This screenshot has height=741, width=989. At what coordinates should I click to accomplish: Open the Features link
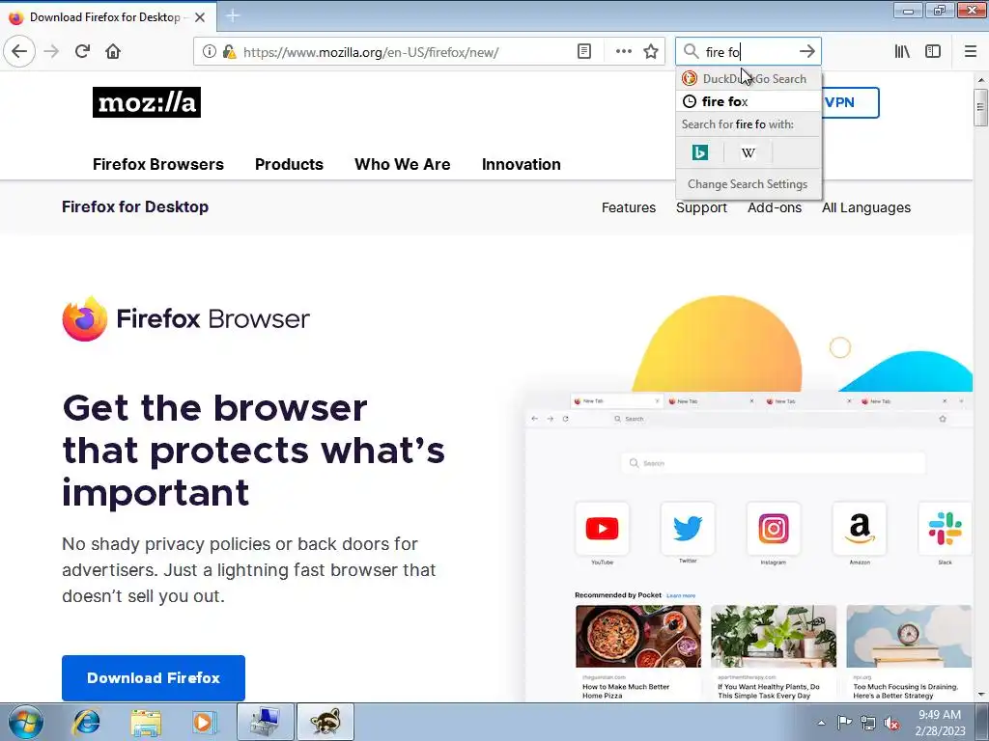(628, 207)
